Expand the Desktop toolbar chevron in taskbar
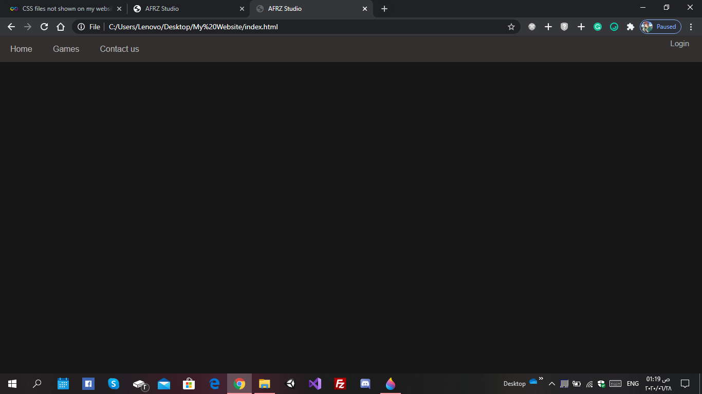Viewport: 702px width, 394px height. pos(541,379)
